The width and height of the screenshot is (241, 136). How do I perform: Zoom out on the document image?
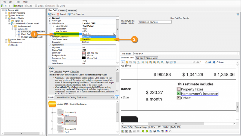click(x=147, y=62)
